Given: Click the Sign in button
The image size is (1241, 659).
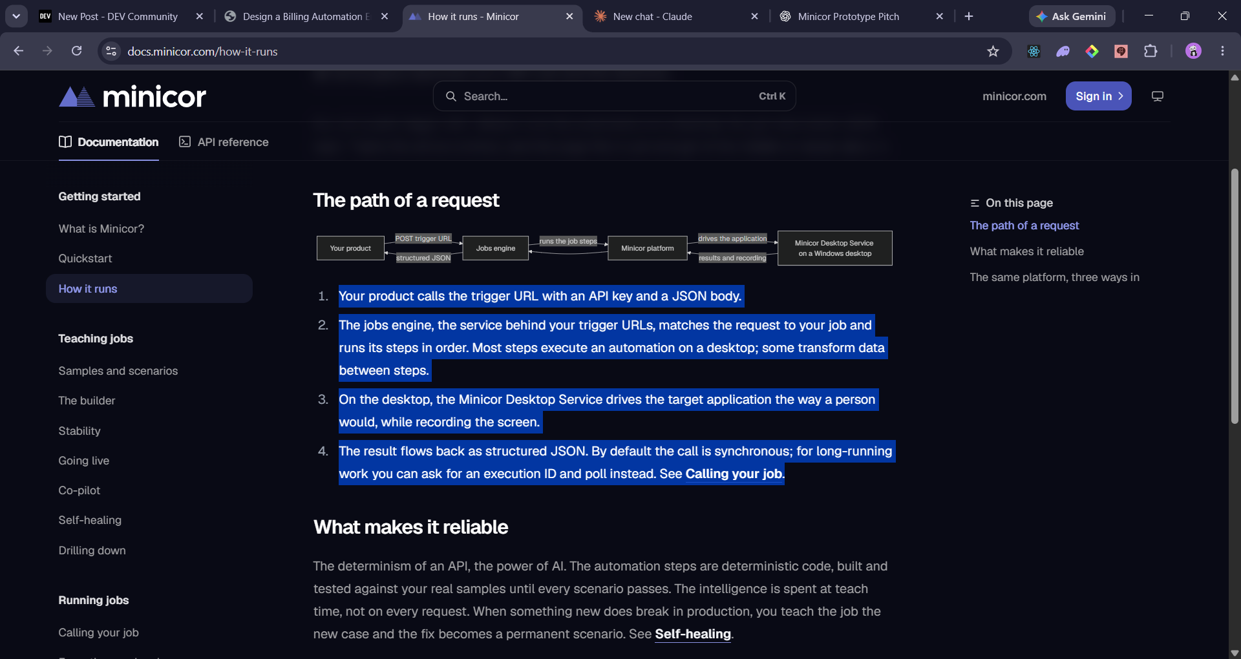Looking at the screenshot, I should [1098, 96].
